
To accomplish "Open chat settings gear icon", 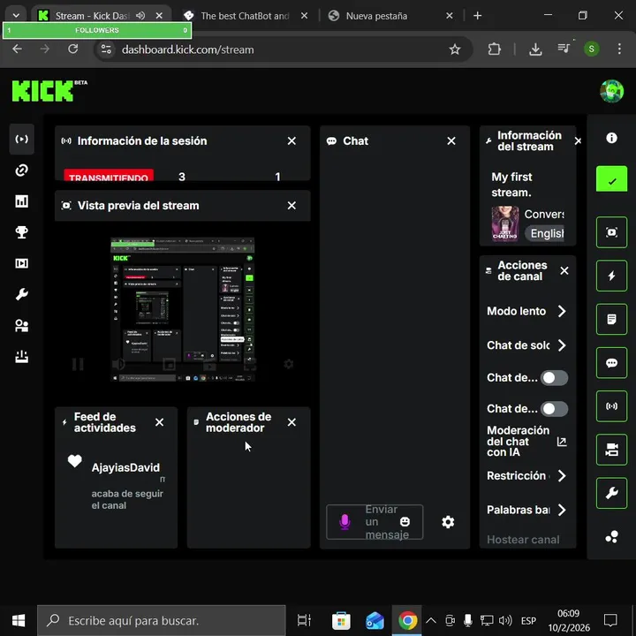I will pos(448,522).
